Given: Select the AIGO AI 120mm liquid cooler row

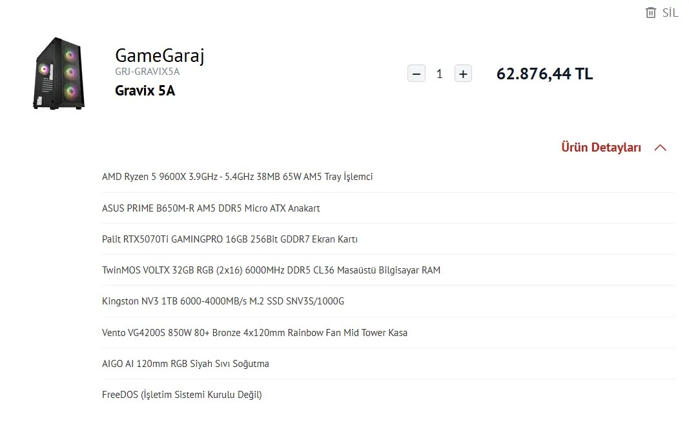Looking at the screenshot, I should coord(388,364).
